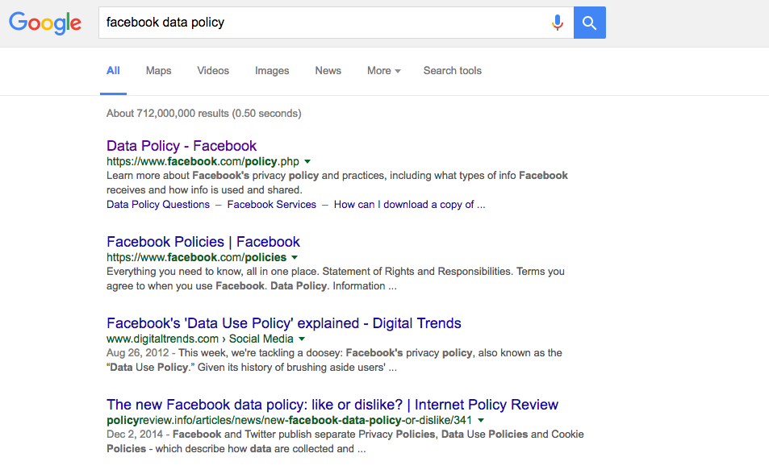
Task: Open the Data Policy Questions sitelink
Action: 158,205
